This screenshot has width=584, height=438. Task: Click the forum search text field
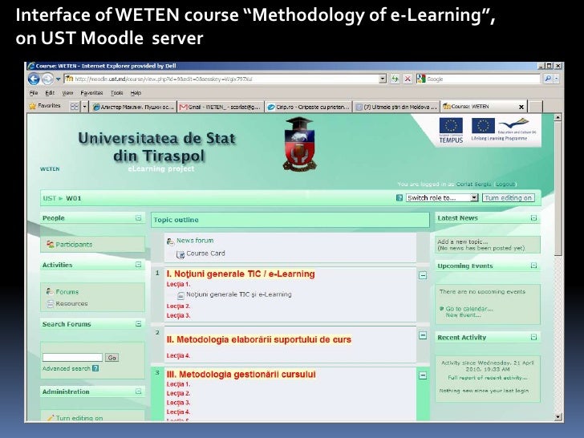(x=72, y=358)
